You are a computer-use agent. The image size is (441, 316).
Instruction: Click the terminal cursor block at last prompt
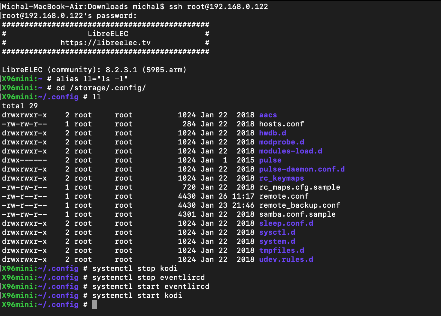pyautogui.click(x=94, y=305)
